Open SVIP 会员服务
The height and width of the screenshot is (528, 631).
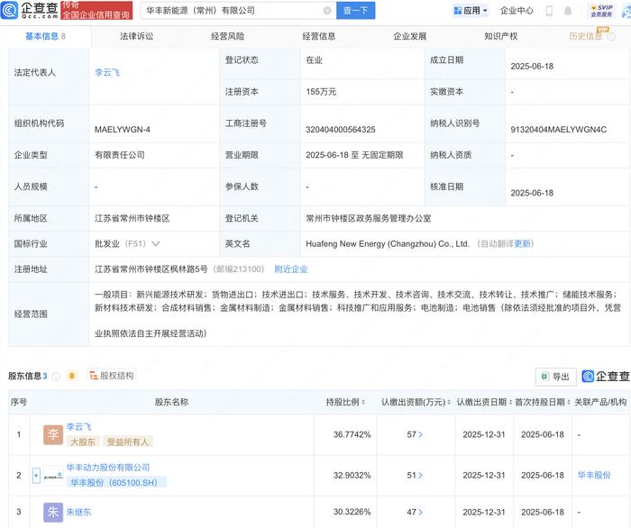(x=601, y=11)
